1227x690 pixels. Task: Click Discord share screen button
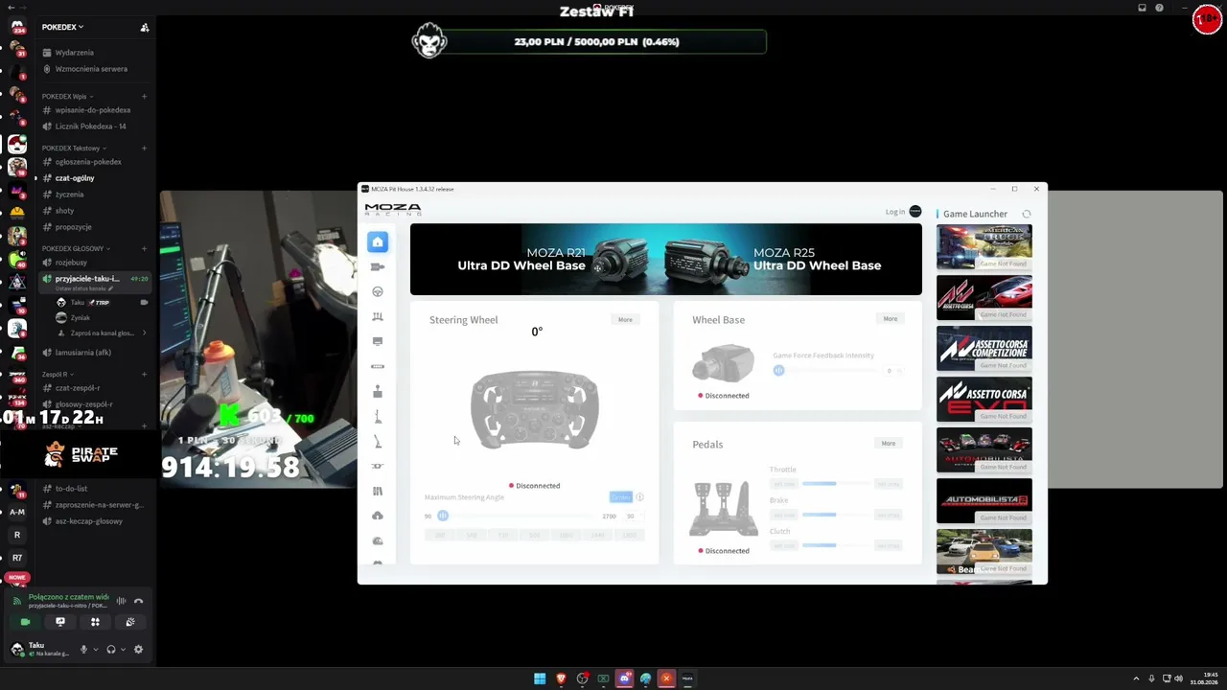[x=60, y=623]
